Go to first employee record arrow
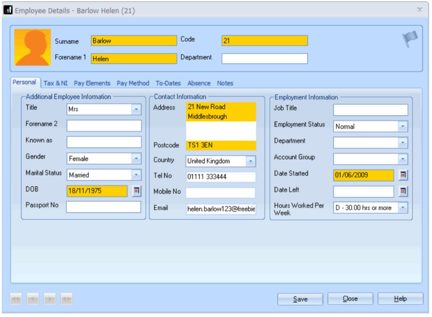This screenshot has height=317, width=432. (16, 299)
